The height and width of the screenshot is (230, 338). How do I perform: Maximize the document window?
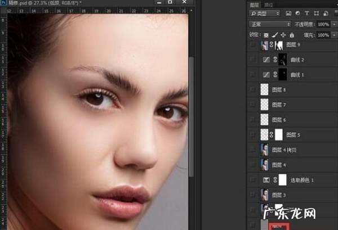[170, 2]
